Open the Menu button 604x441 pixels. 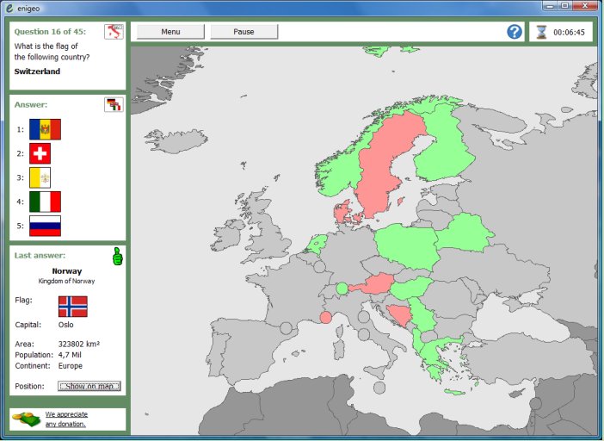coord(170,32)
